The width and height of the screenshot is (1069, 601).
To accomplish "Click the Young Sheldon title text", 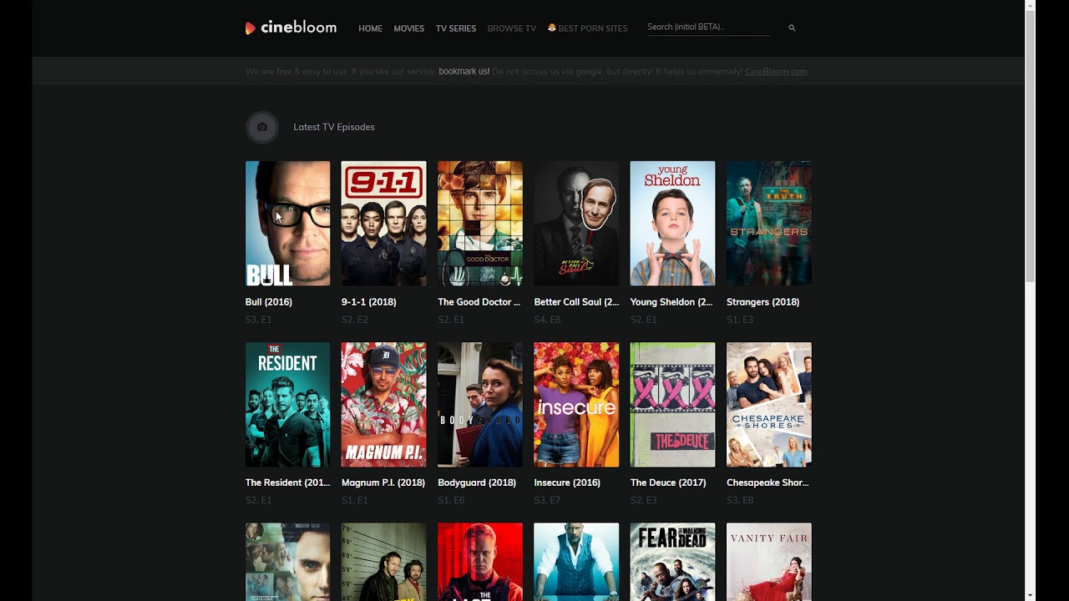I will pos(672,302).
